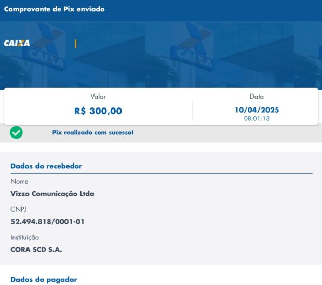Screen dimensions: 322x285
Task: Click the CAIXA logo in banner
Action: click(17, 43)
